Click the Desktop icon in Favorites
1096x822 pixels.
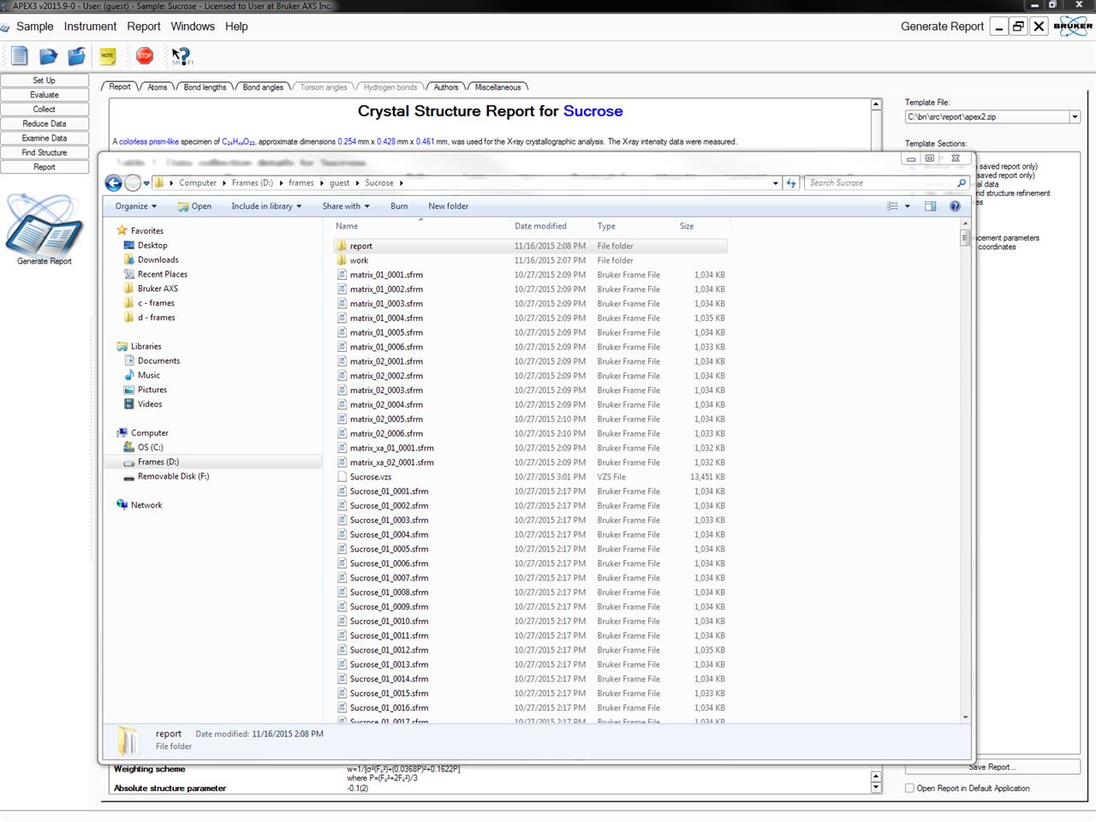click(x=129, y=246)
